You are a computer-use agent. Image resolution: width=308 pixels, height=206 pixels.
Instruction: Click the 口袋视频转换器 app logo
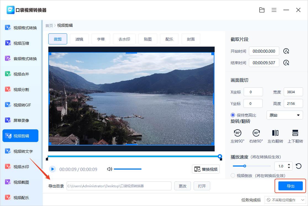(10, 10)
